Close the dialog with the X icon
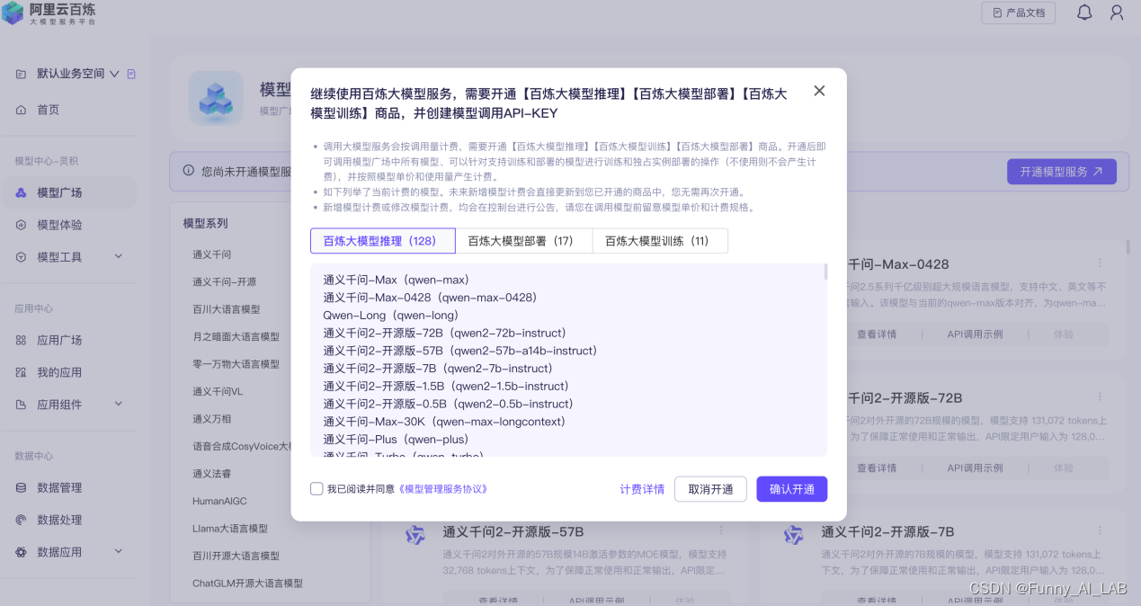 click(x=818, y=91)
